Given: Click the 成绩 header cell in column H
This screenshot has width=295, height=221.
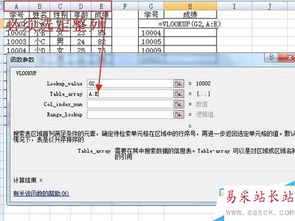Looking at the screenshot, I should 190,15.
